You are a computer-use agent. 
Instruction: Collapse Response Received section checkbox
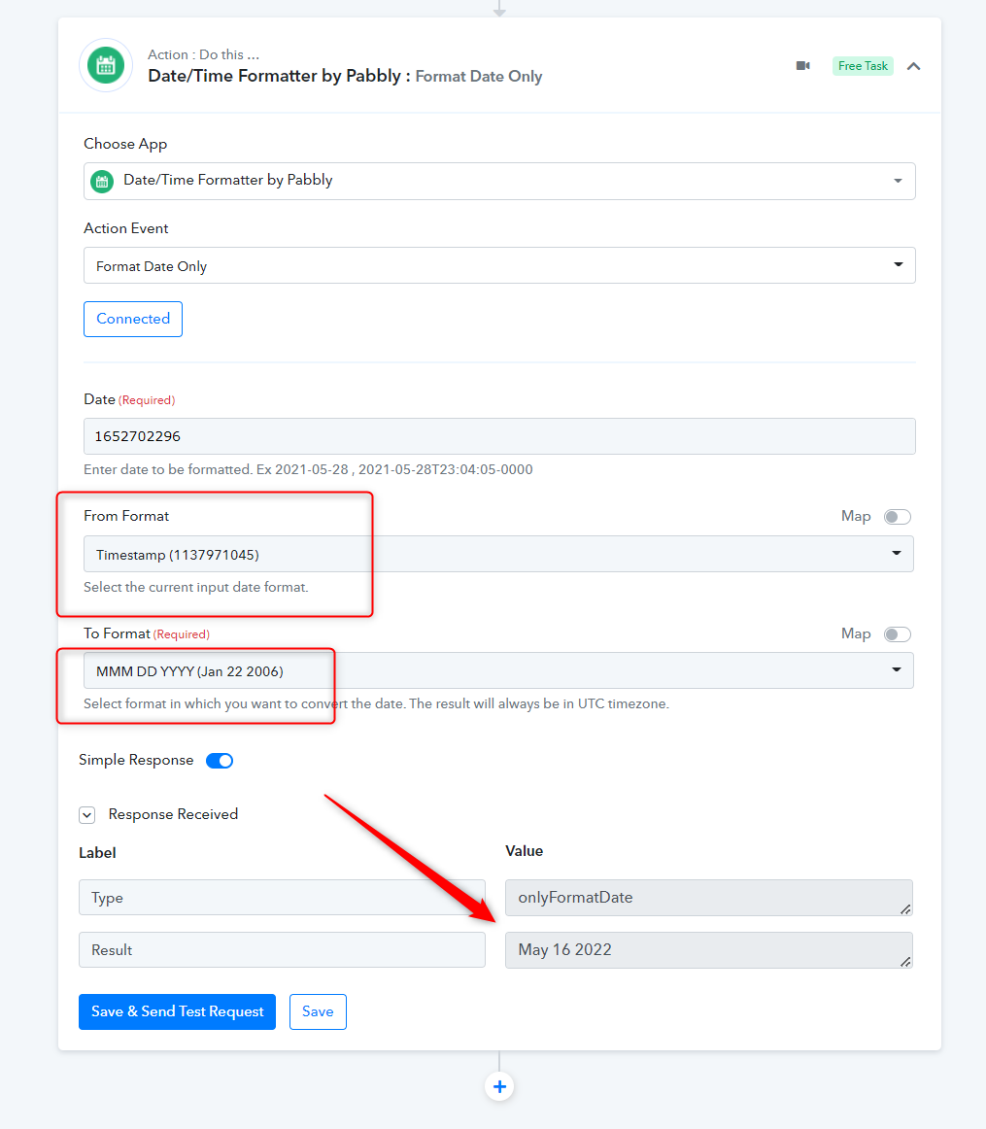(87, 815)
